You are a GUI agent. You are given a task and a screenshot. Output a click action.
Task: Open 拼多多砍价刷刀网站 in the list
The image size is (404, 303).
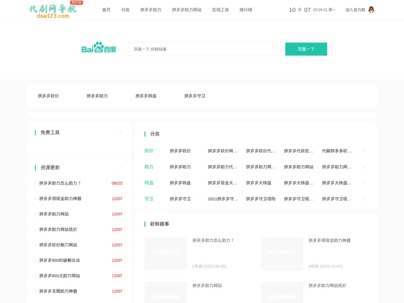tap(58, 245)
